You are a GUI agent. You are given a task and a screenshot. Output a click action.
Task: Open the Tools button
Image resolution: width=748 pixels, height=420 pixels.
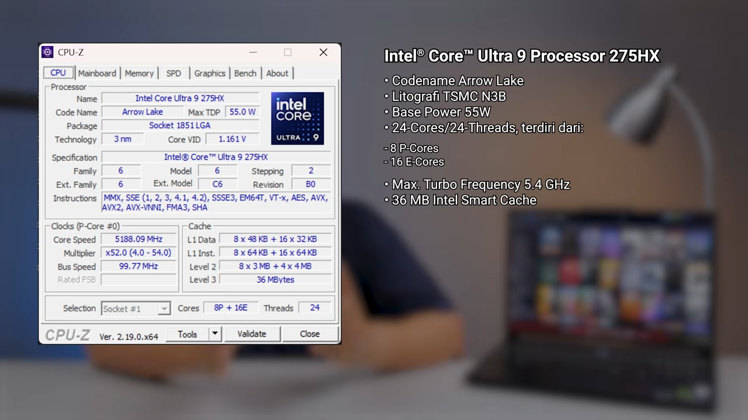[x=187, y=334]
